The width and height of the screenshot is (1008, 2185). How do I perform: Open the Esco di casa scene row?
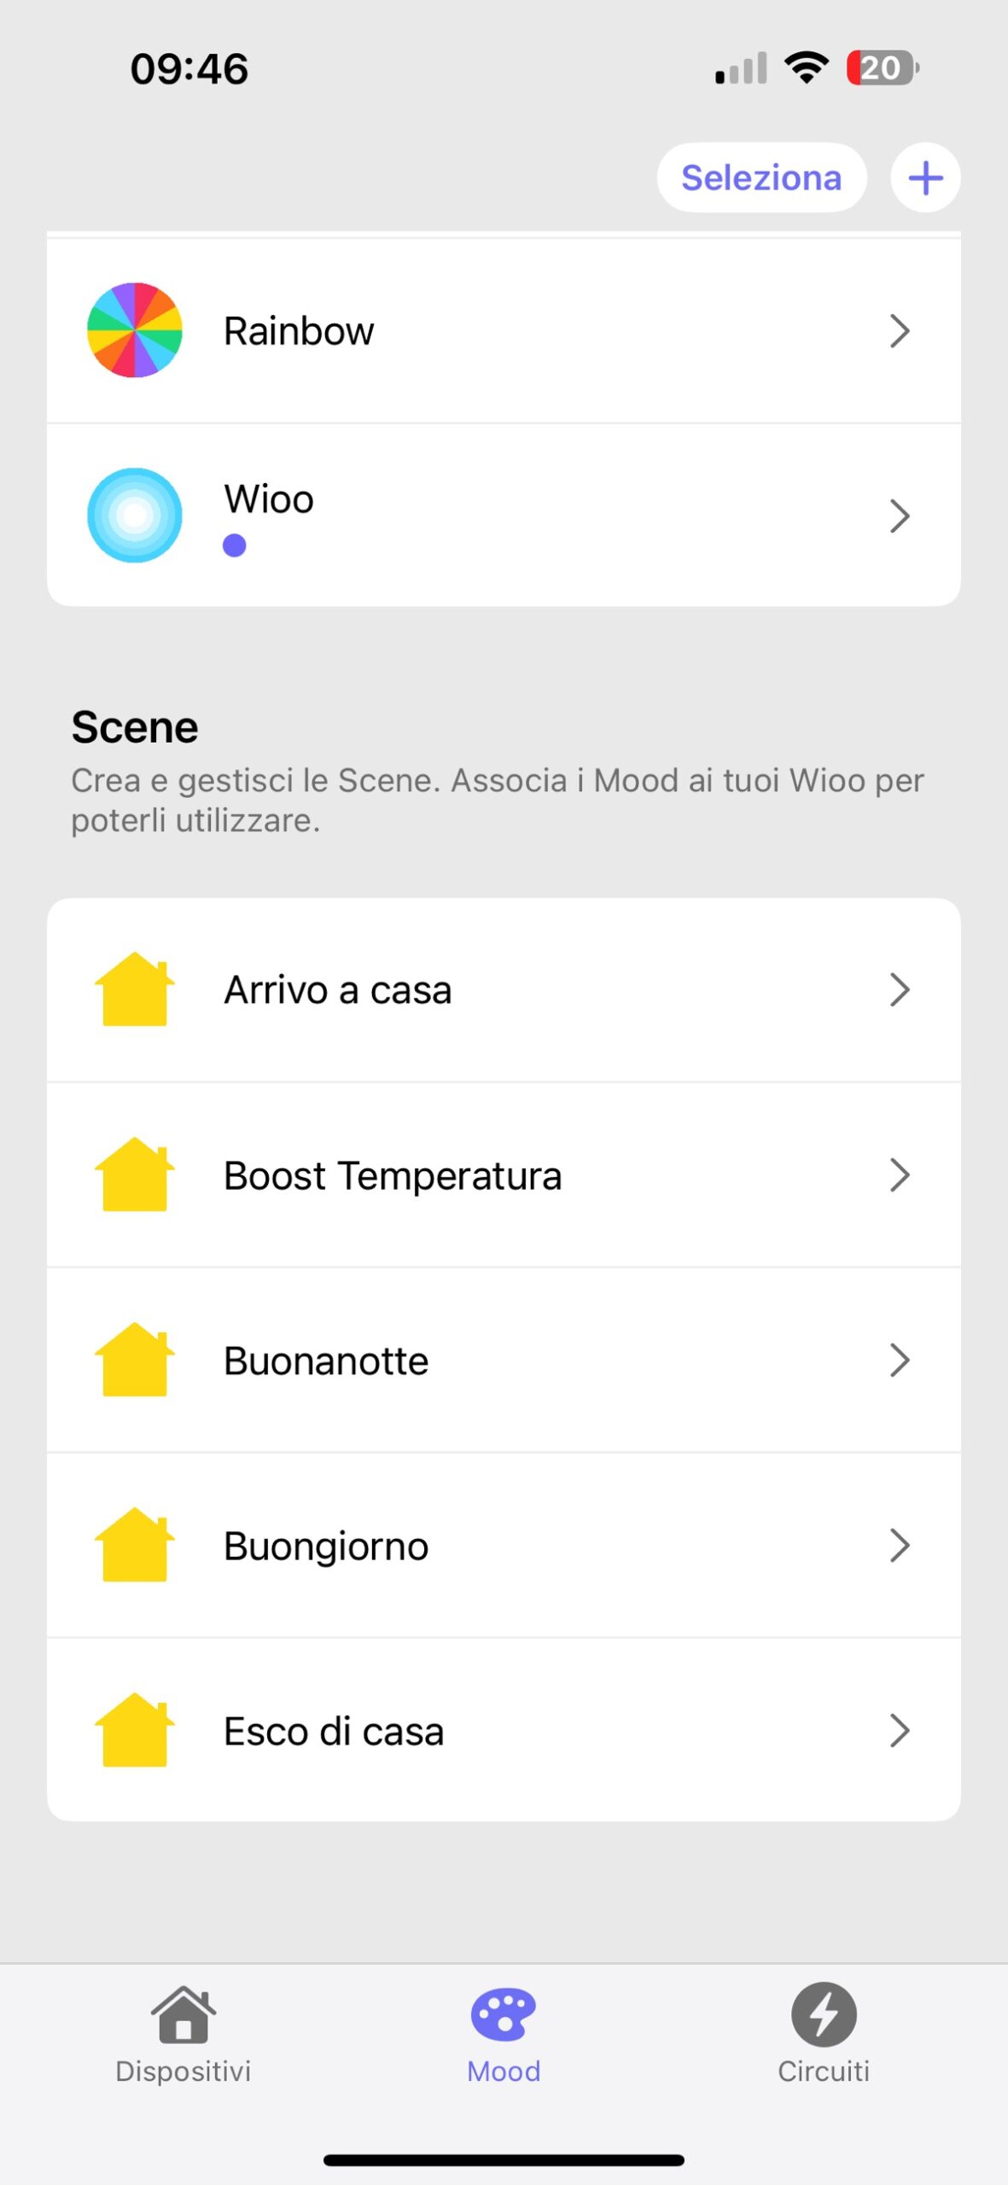point(504,1731)
